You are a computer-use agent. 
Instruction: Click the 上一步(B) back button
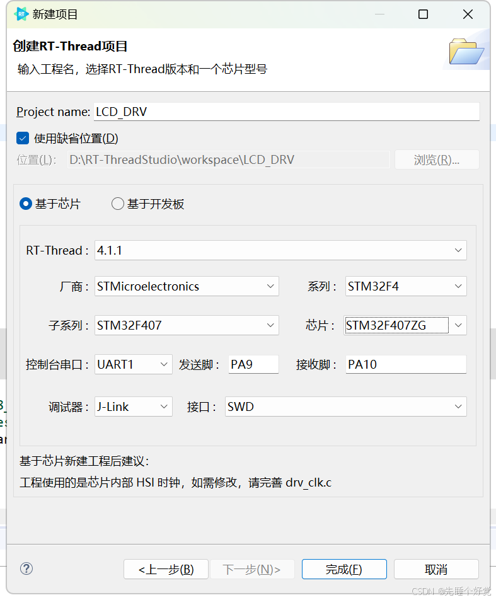pos(166,569)
